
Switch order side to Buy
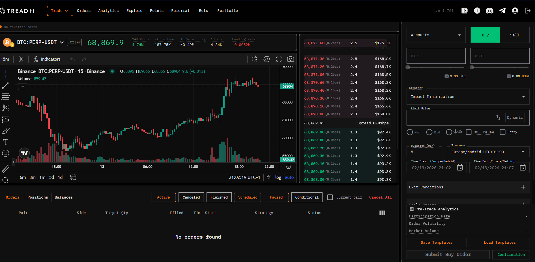(485, 35)
